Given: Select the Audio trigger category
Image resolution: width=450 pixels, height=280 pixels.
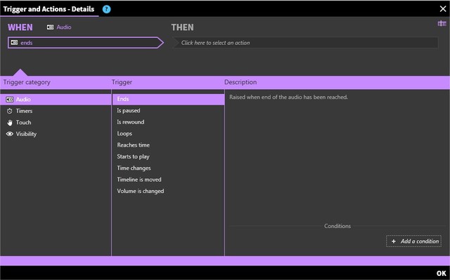Looking at the screenshot, I should 56,100.
